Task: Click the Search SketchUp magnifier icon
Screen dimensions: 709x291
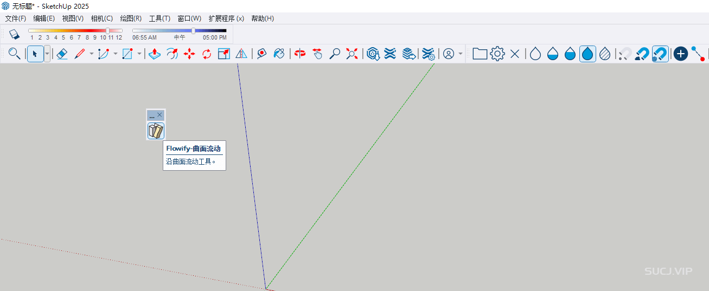Action: pos(15,54)
